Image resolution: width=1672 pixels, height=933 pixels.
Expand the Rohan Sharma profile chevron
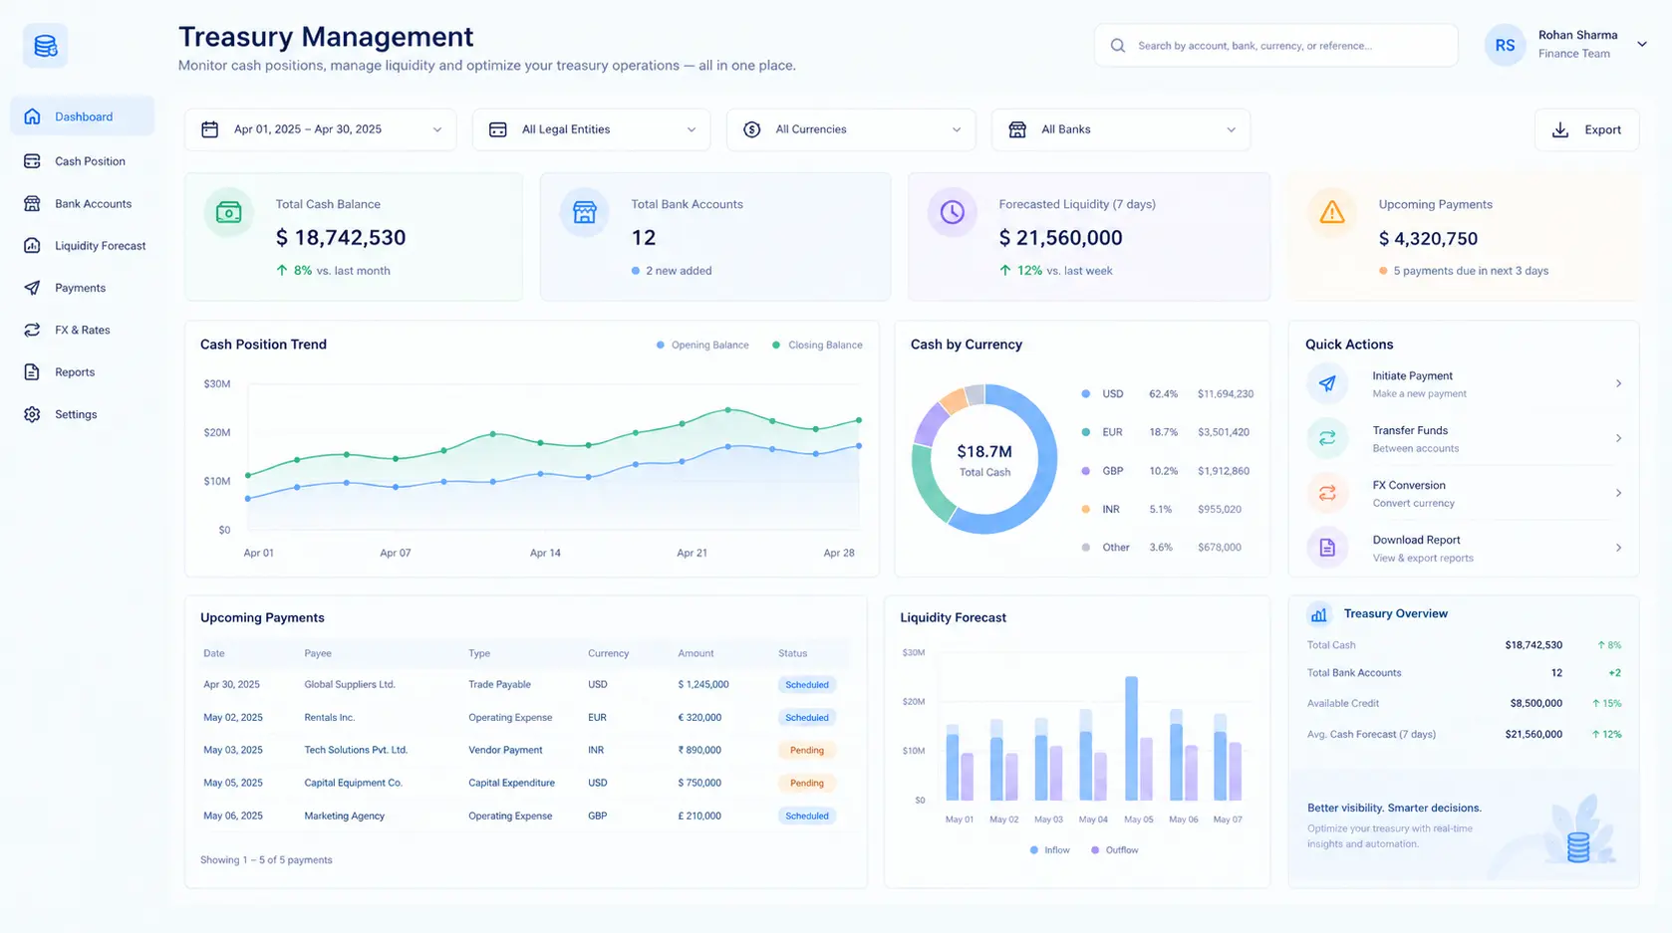tap(1642, 44)
